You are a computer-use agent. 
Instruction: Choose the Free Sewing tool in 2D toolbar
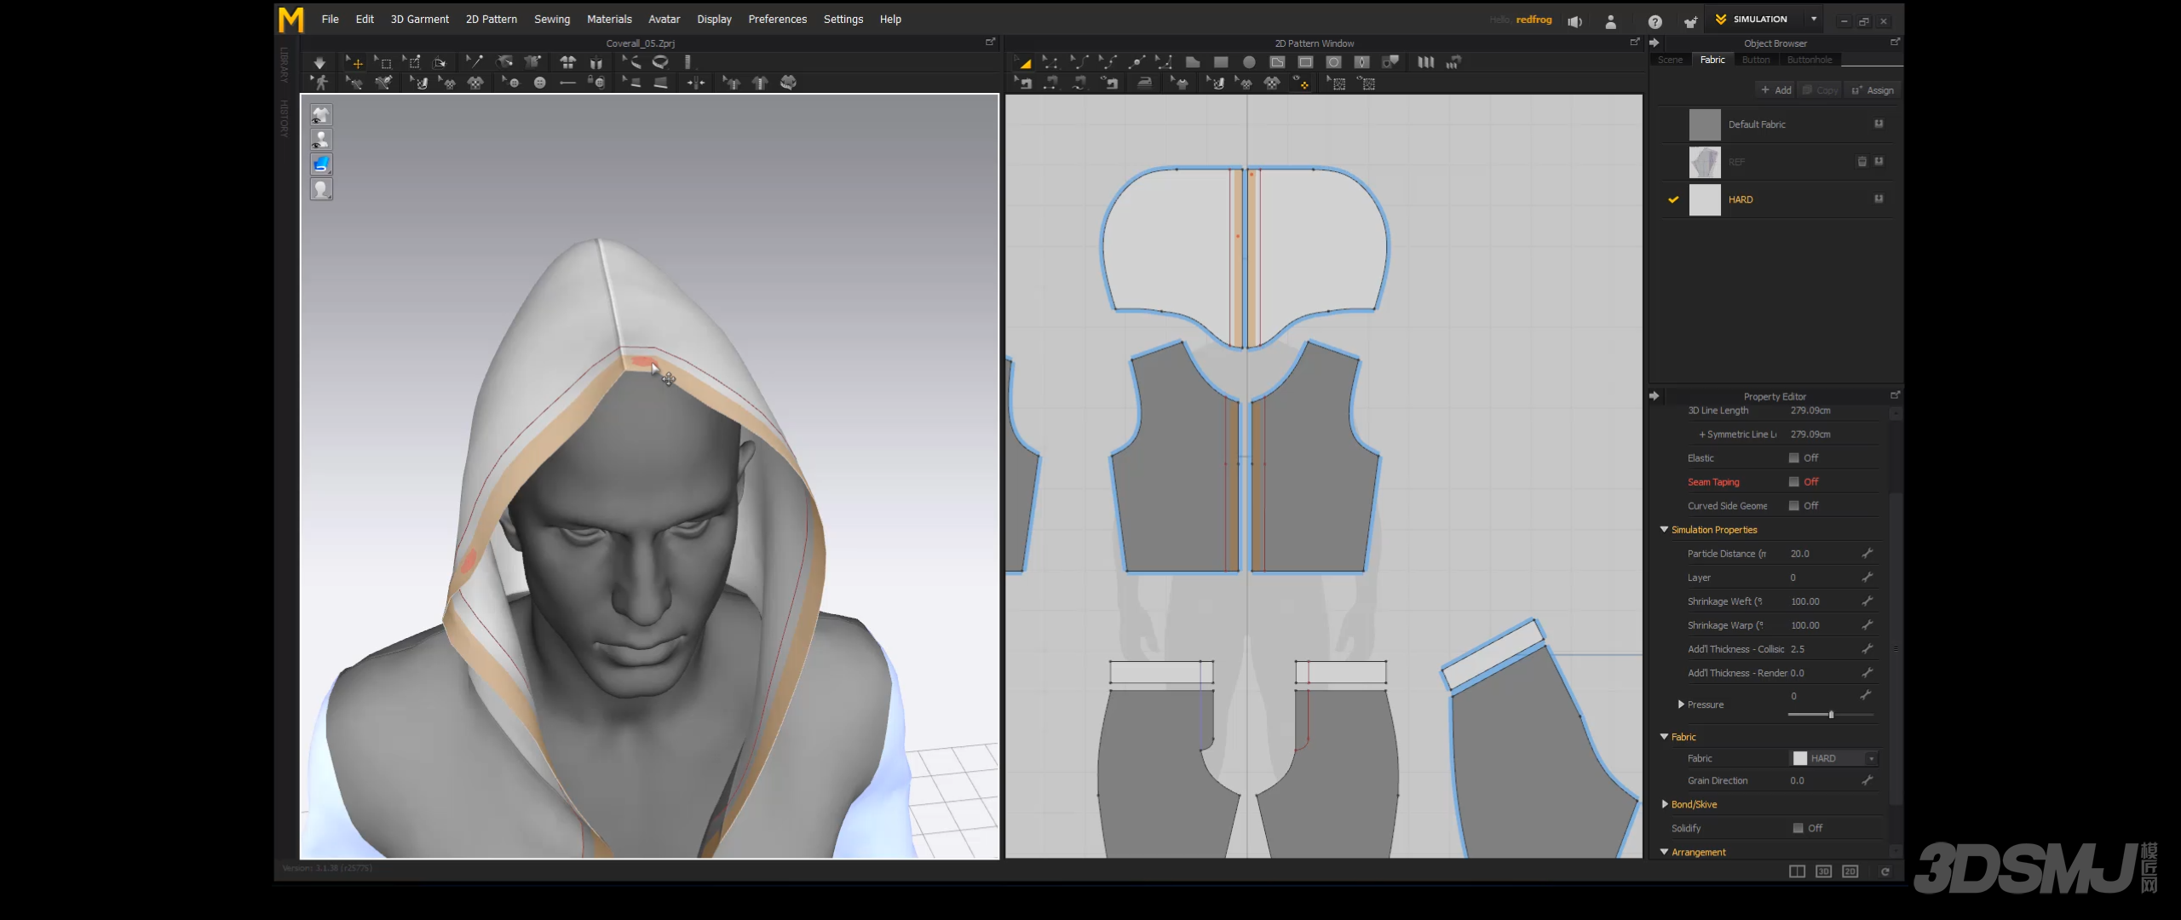click(1079, 83)
